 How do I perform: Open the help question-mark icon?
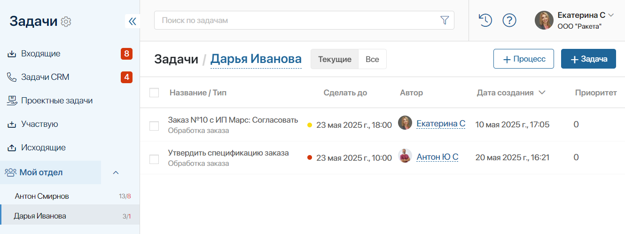509,20
